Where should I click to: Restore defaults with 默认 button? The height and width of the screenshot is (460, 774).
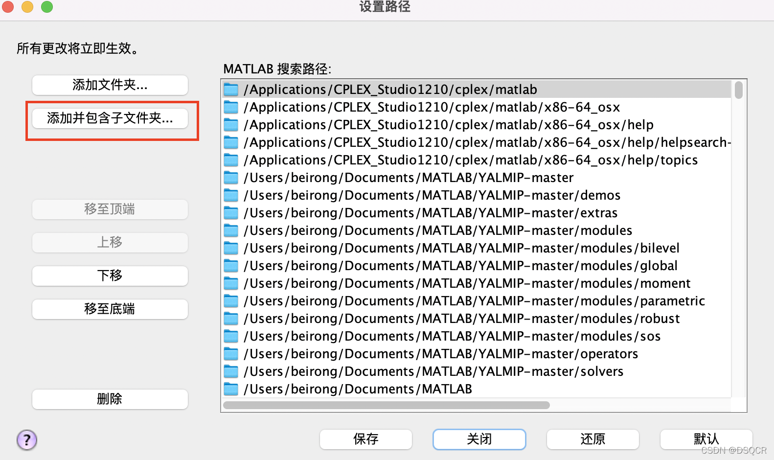tap(706, 439)
